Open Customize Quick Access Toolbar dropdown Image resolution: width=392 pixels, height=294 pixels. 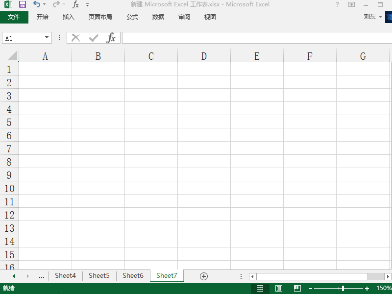88,5
